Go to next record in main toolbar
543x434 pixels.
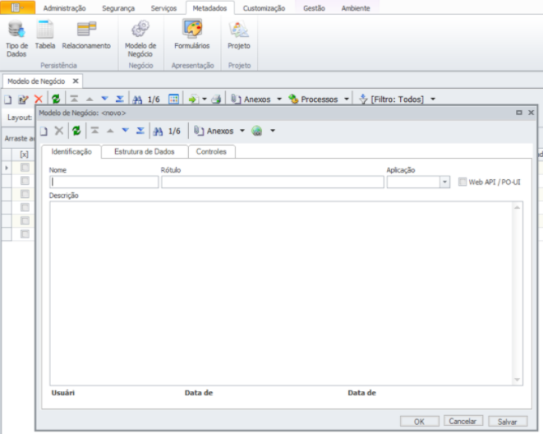tap(104, 99)
